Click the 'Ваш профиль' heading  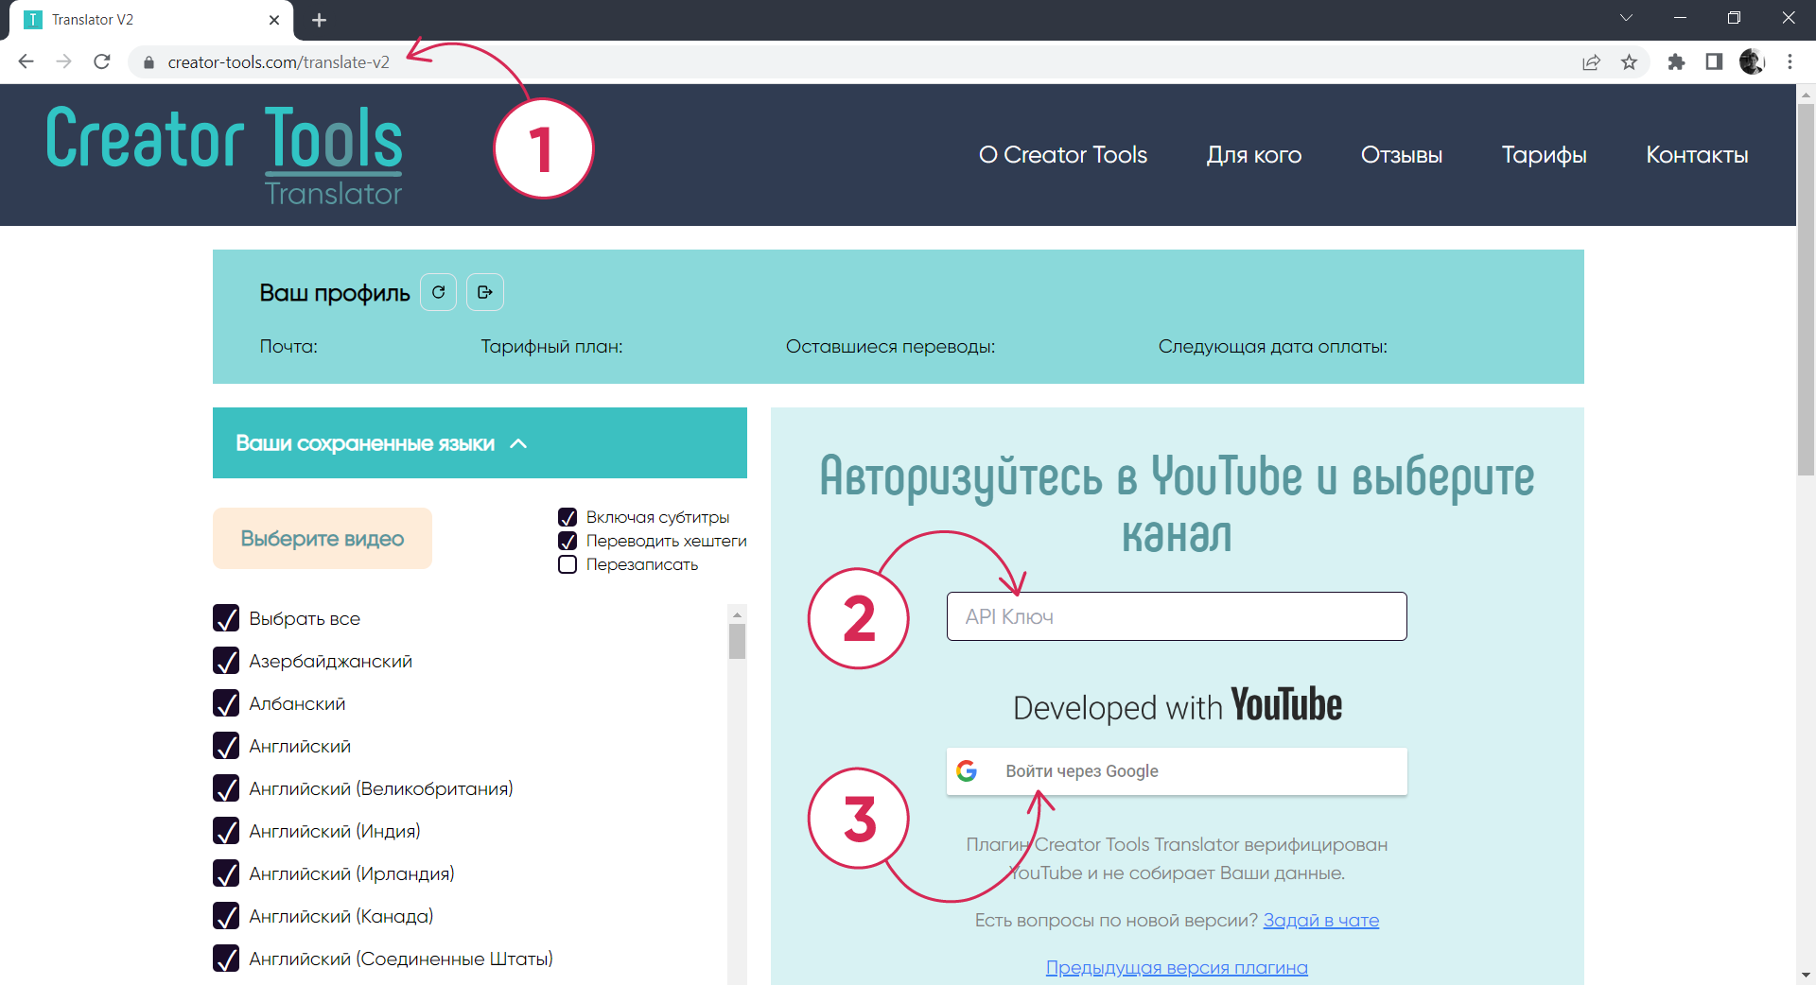click(x=334, y=293)
